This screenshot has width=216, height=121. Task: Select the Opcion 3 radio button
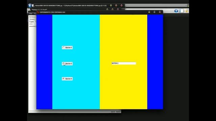pos(67,79)
